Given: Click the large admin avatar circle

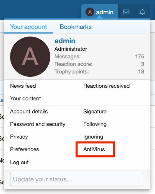Looking at the screenshot, I should 30,57.
